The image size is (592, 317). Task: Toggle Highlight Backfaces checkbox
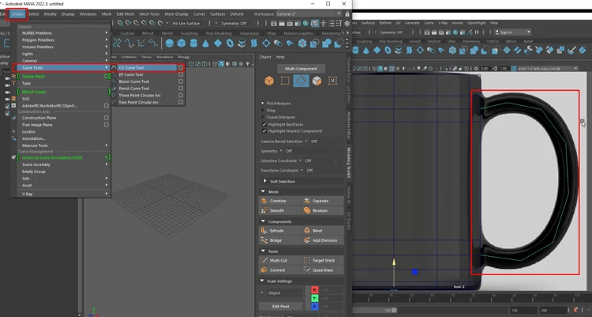[264, 124]
